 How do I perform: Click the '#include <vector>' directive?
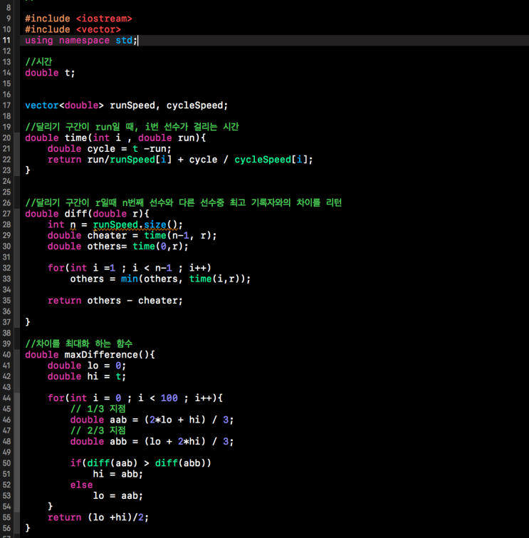pyautogui.click(x=73, y=29)
